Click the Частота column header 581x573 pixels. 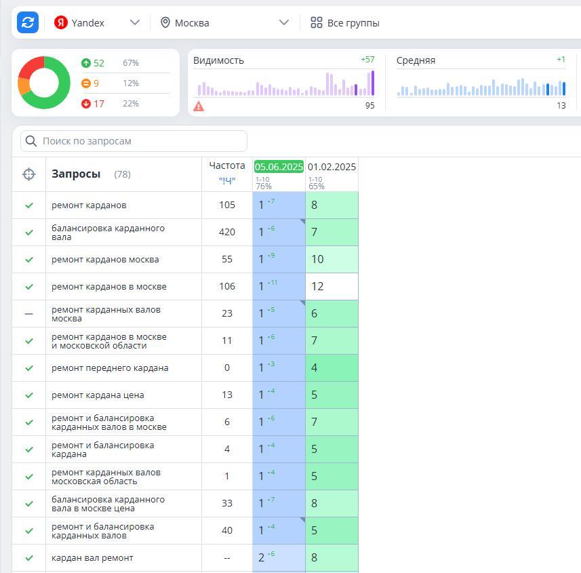coord(227,165)
